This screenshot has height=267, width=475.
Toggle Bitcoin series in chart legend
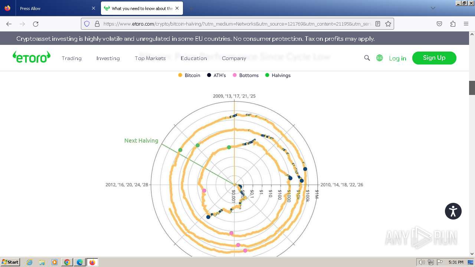(x=189, y=75)
